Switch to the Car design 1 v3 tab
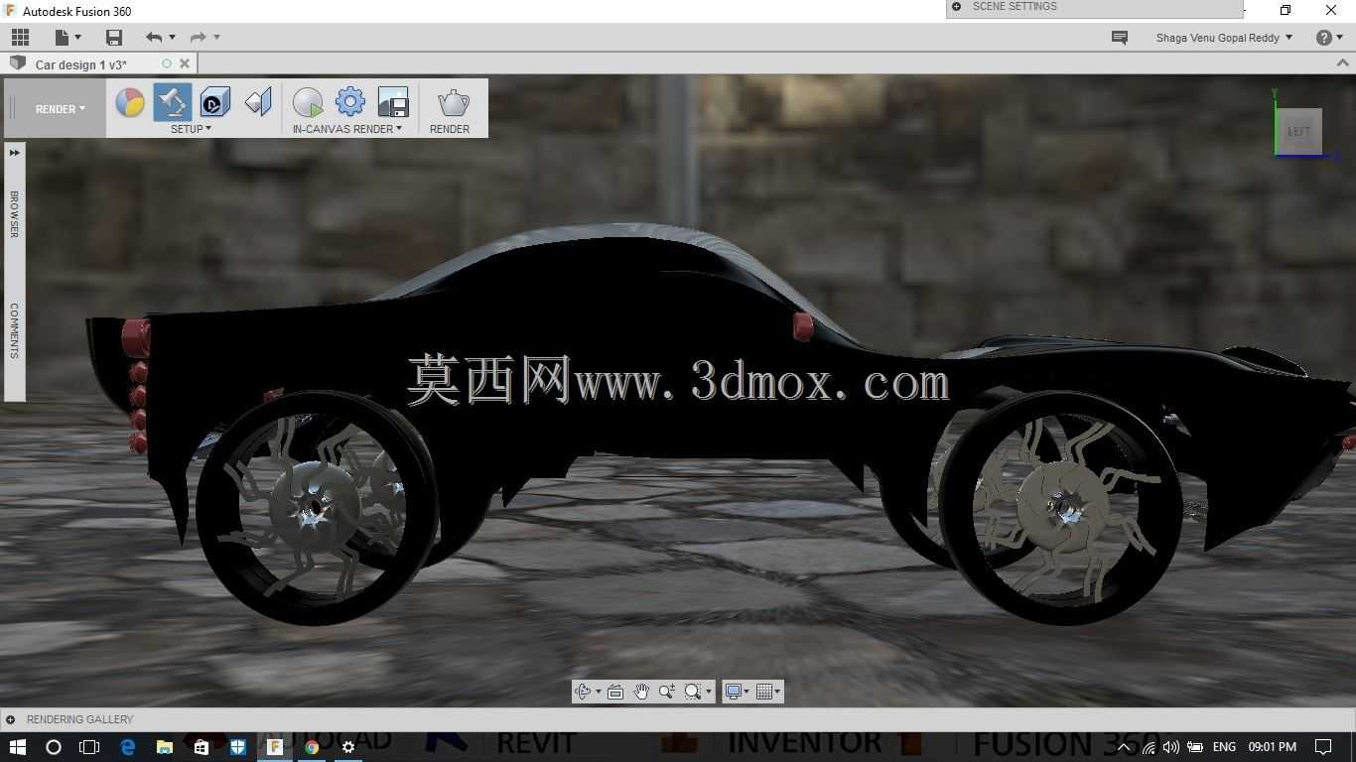The image size is (1356, 762). click(81, 64)
